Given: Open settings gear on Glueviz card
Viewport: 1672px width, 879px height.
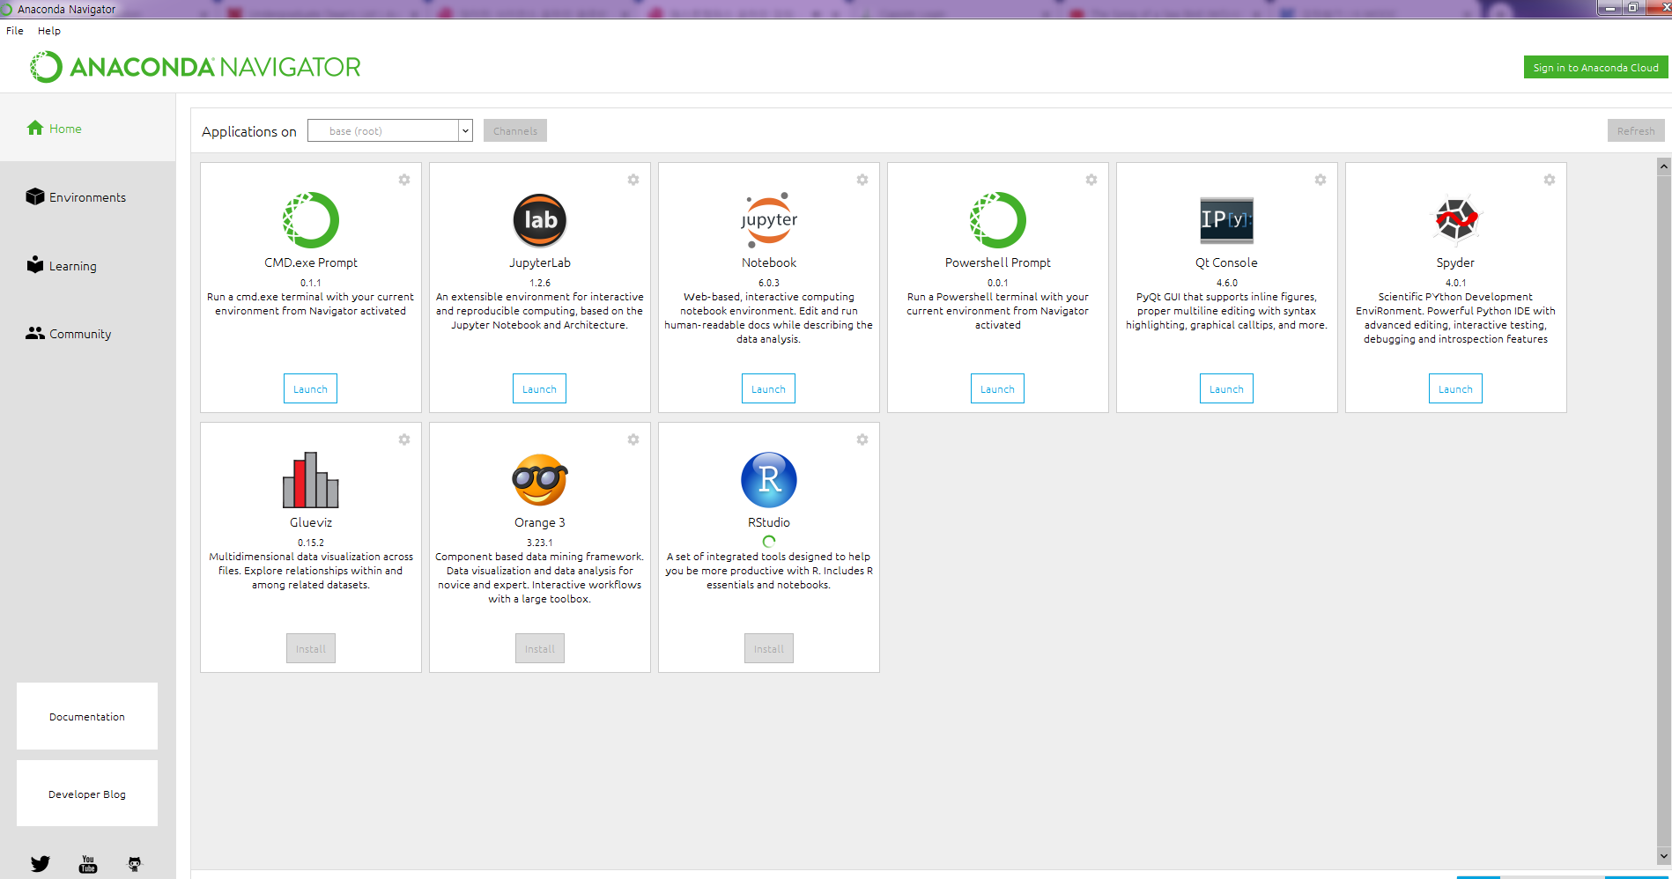Looking at the screenshot, I should point(404,439).
